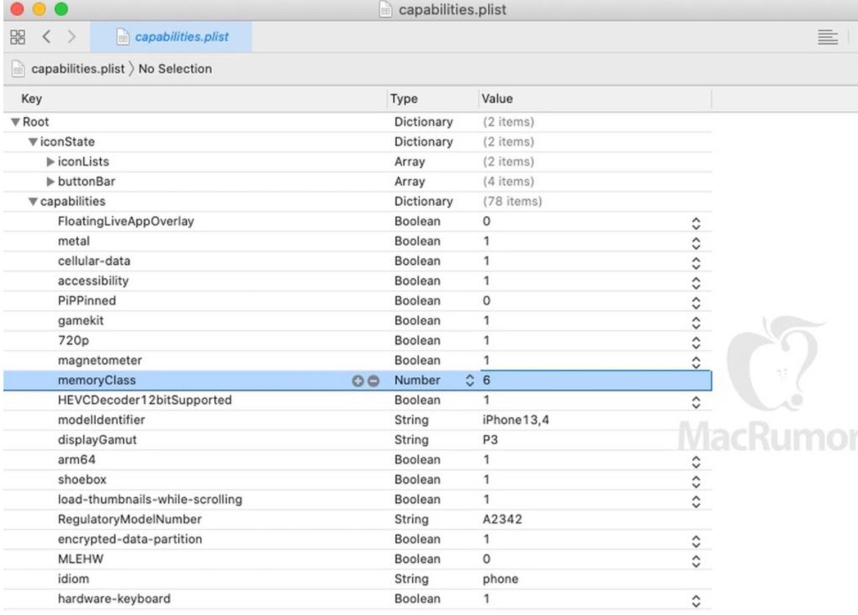
Task: Click the phone value of idiom
Action: (x=500, y=579)
